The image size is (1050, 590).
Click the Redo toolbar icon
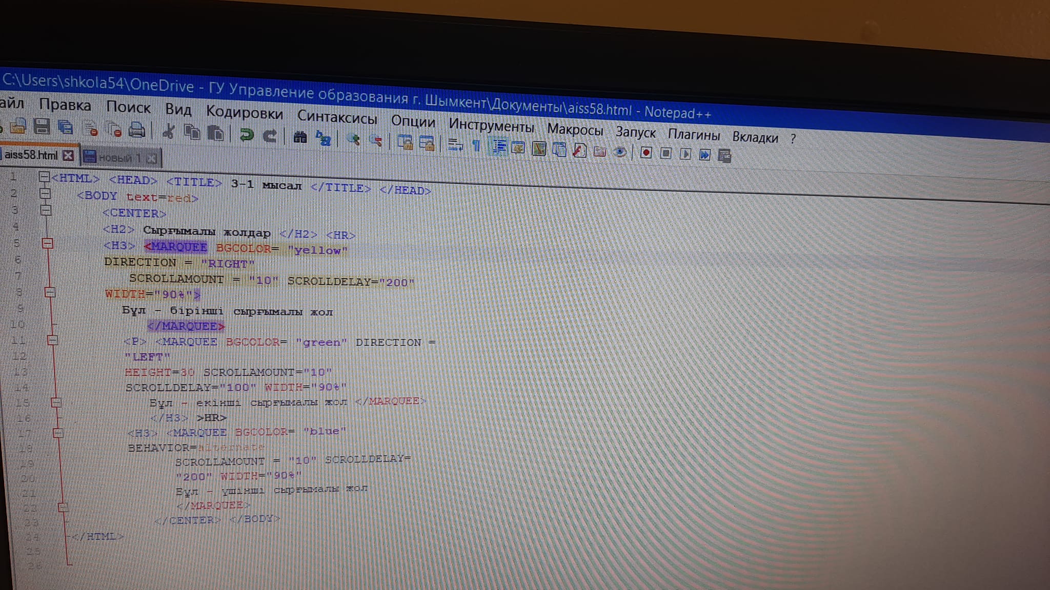270,136
